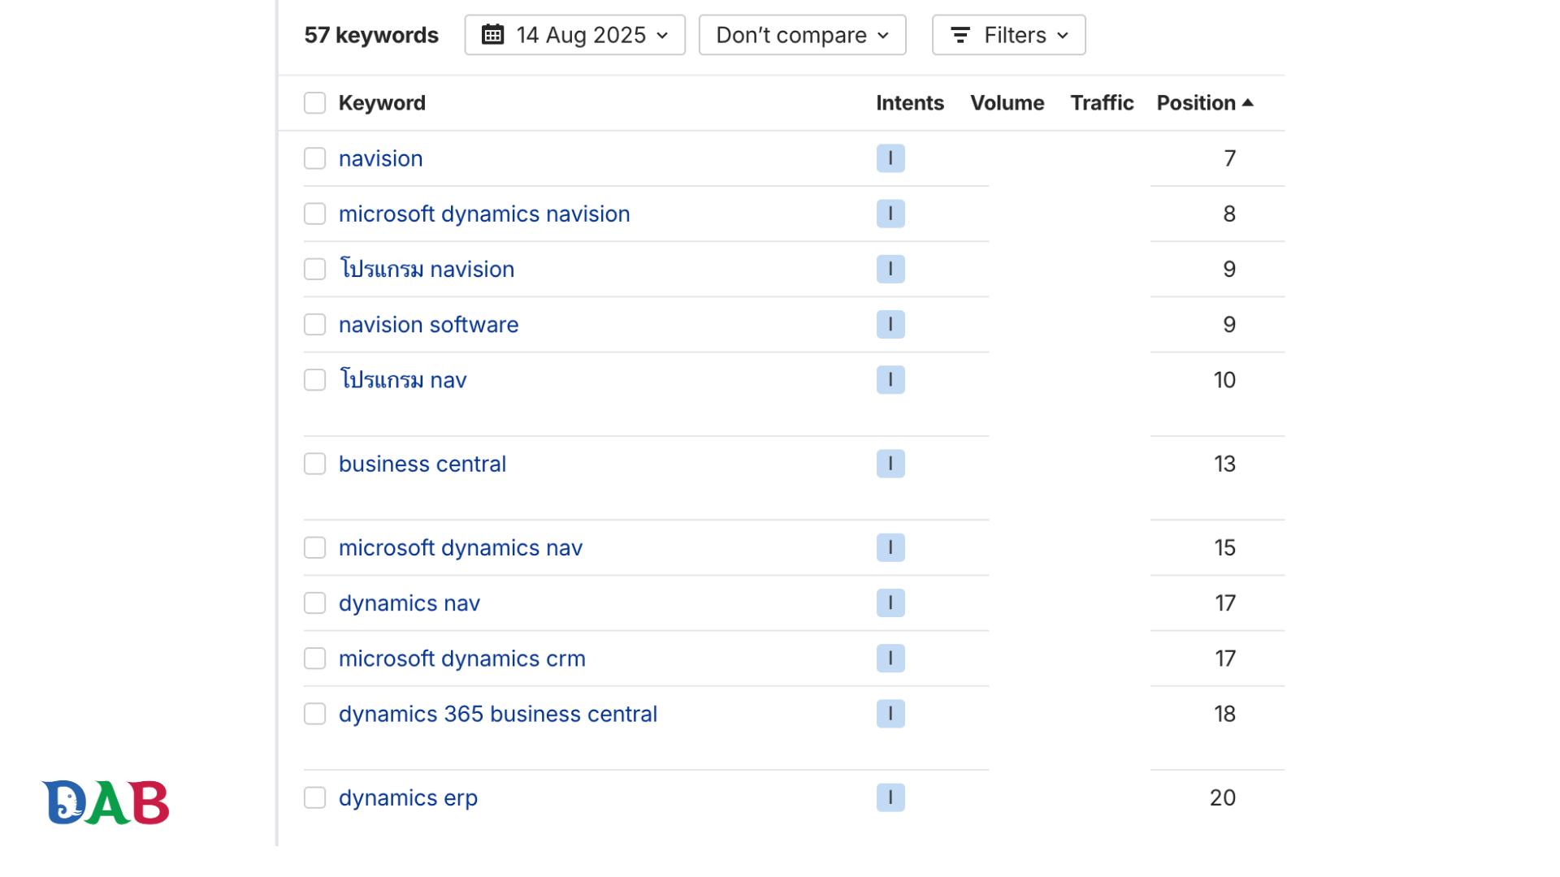Check the dynamics nav row box
This screenshot has height=877, width=1560.
point(314,603)
